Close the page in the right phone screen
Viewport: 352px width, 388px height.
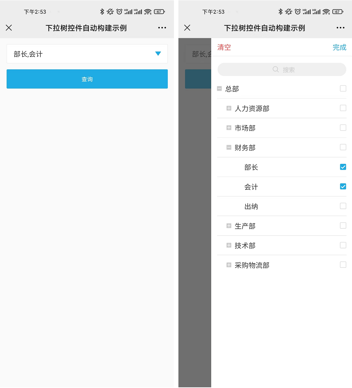point(187,28)
